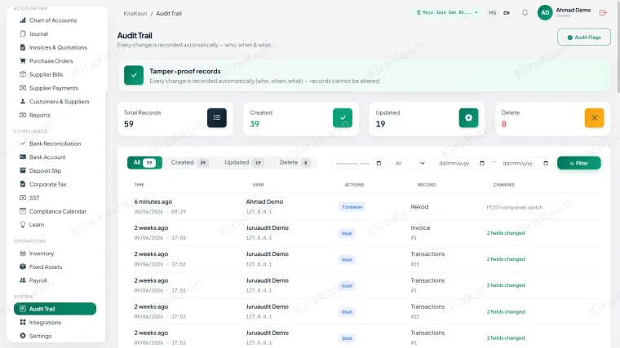
Task: Click the Bank Account icon
Action: [x=23, y=156]
